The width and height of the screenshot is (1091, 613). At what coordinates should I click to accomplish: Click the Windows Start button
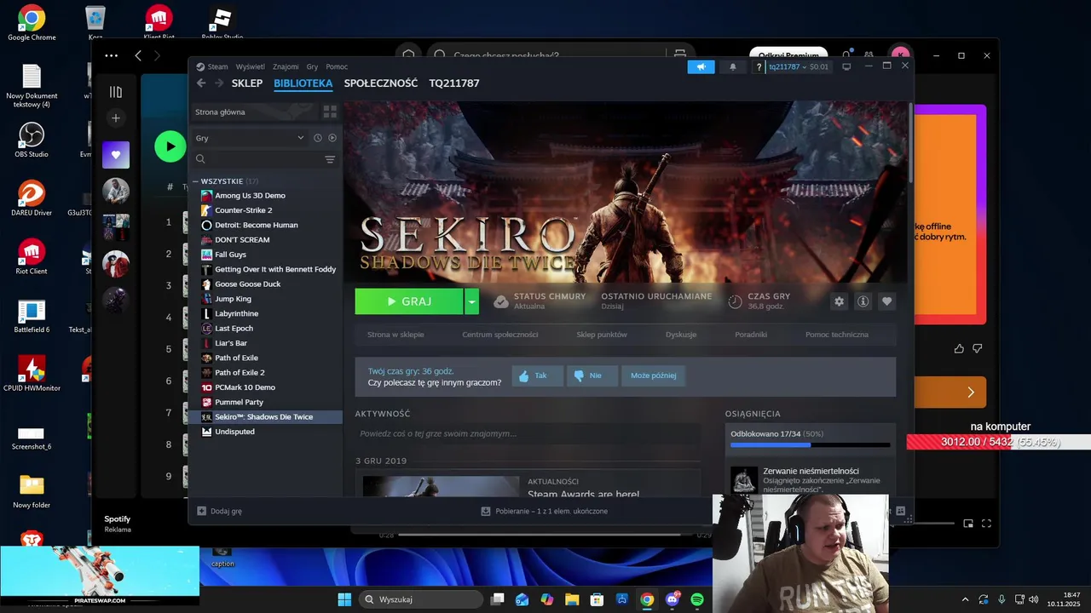pos(344,599)
